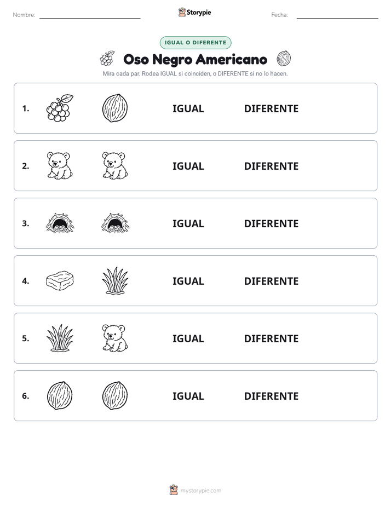This screenshot has height=506, width=391.
Task: Click the Storypie logo at top
Action: pos(195,12)
